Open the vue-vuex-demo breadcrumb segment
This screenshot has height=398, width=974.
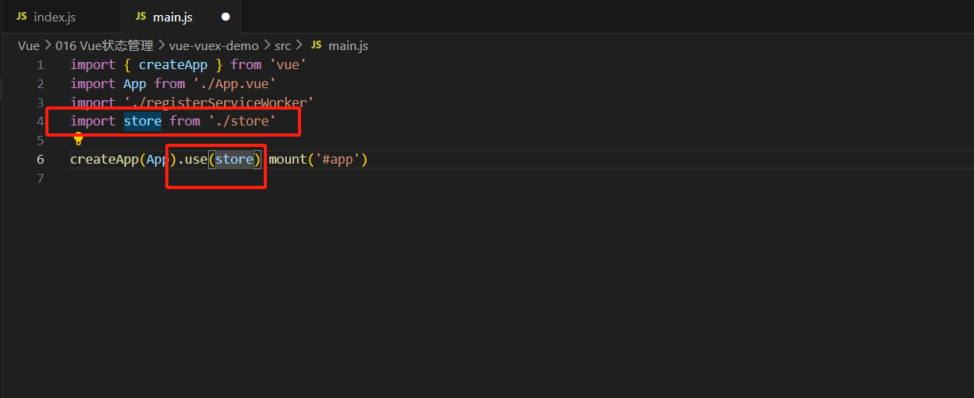click(214, 45)
